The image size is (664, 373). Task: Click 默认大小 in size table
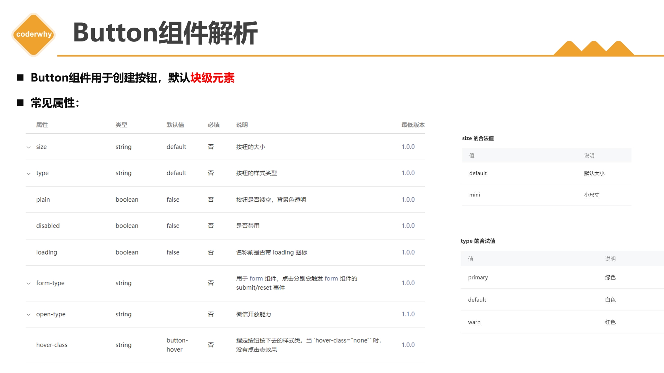594,173
